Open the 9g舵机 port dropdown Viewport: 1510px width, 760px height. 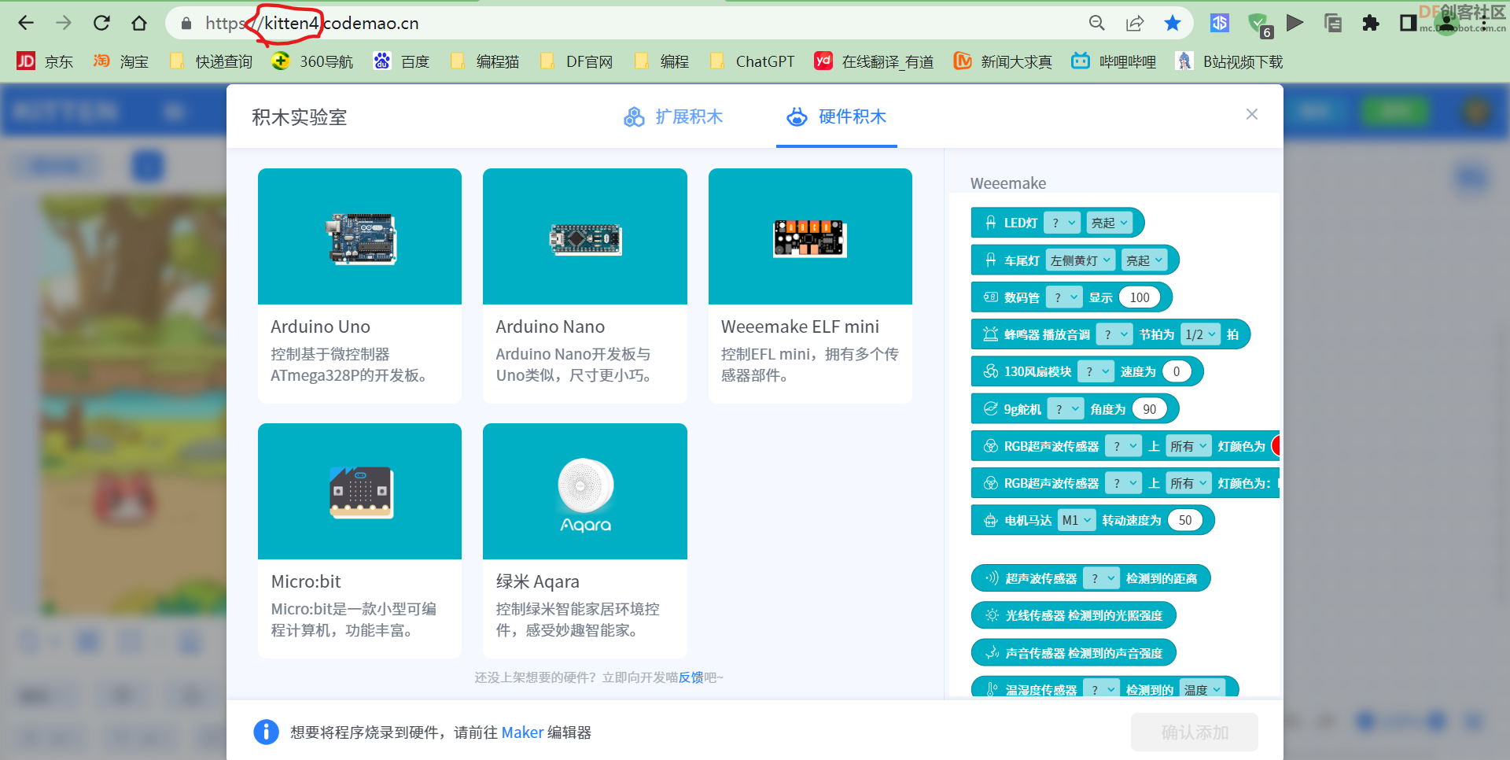click(x=1066, y=409)
